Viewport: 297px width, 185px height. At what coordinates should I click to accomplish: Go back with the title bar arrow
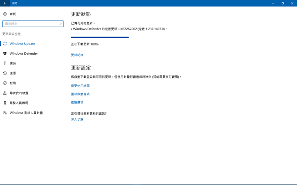pyautogui.click(x=5, y=3)
